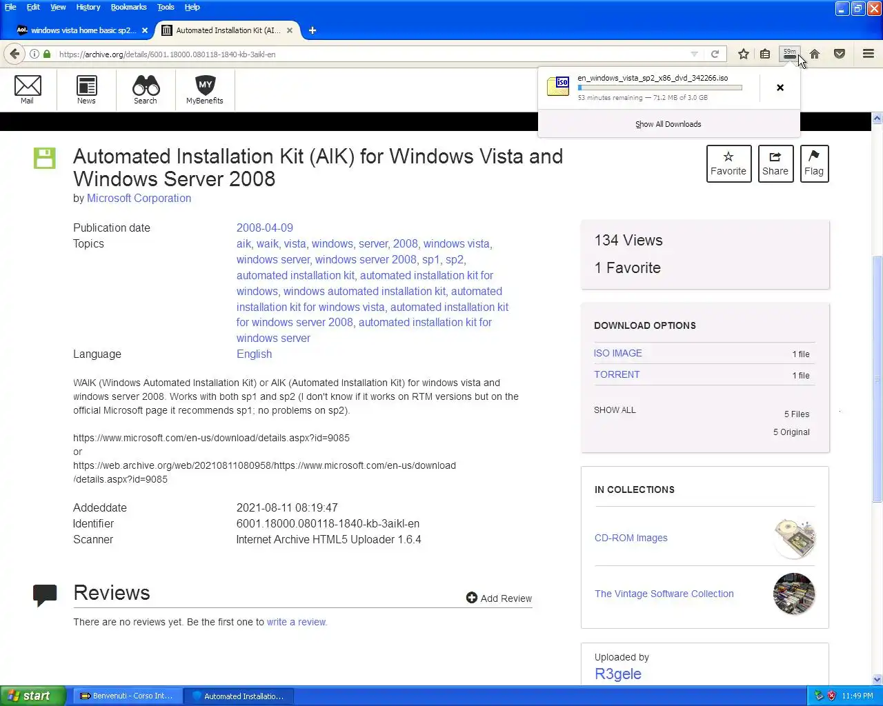This screenshot has width=883, height=706.
Task: Open the Bookmarks menu
Action: [x=128, y=7]
